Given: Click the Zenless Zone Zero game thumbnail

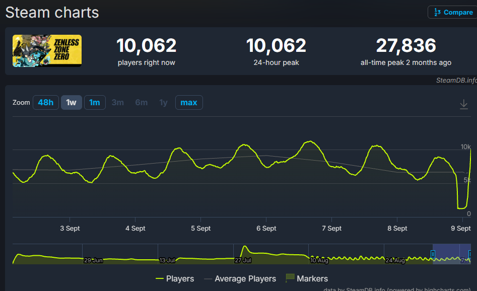Looking at the screenshot, I should (47, 51).
